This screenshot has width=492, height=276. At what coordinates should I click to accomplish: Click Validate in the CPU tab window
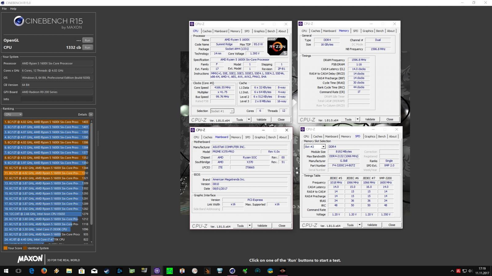coord(261,120)
